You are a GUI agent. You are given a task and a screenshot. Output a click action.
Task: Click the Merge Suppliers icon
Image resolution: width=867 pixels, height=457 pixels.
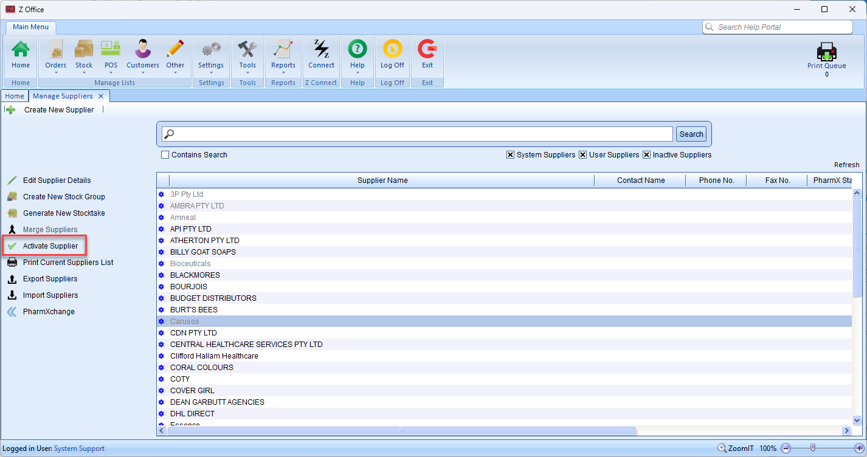[12, 230]
